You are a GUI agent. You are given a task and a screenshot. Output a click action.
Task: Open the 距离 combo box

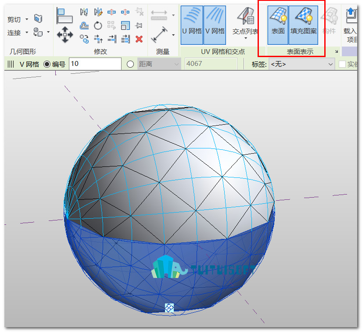coord(159,64)
